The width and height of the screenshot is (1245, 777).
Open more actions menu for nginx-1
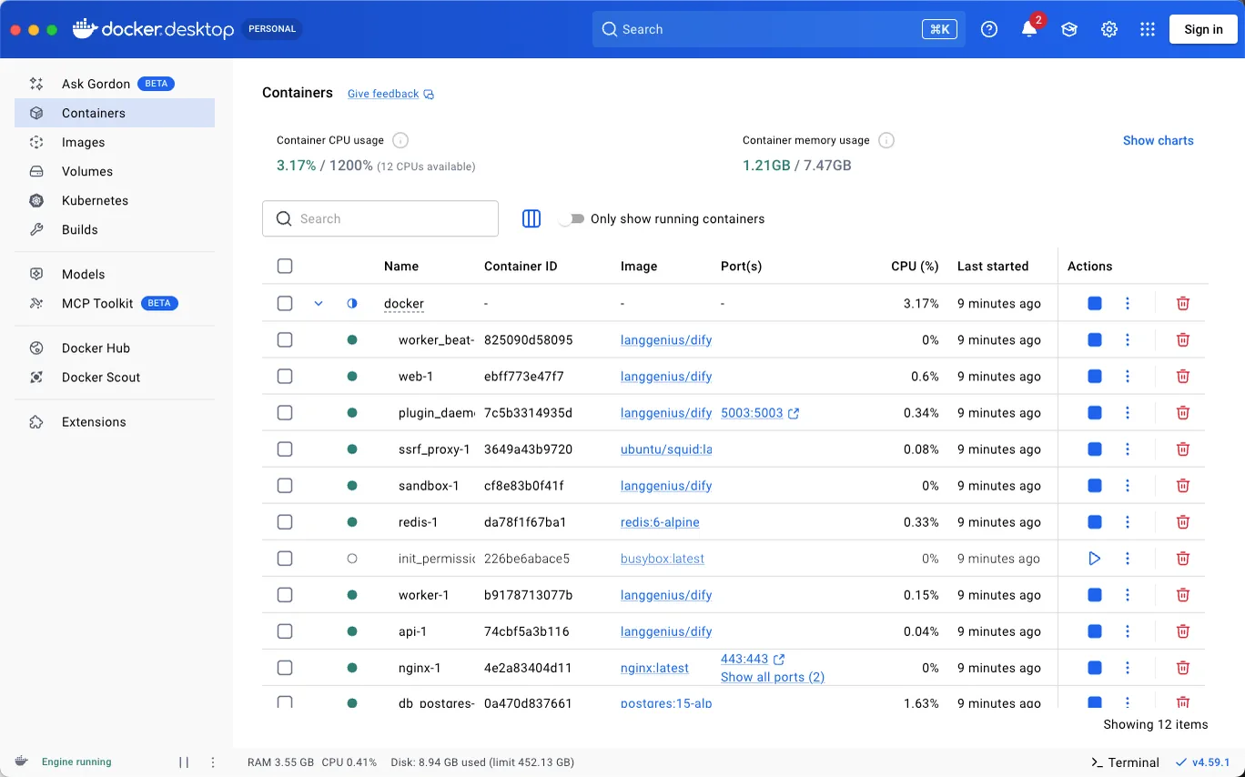pos(1128,667)
